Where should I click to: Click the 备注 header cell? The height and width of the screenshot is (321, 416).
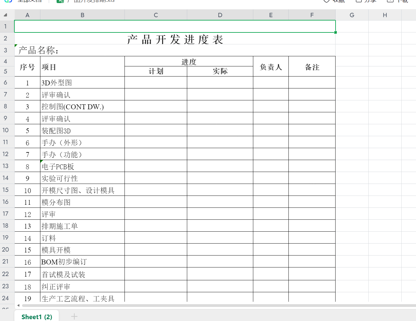312,67
